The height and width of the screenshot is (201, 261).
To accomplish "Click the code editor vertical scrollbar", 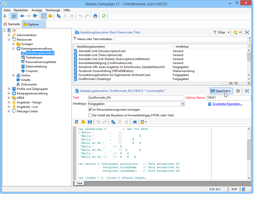I will pyautogui.click(x=249, y=149).
